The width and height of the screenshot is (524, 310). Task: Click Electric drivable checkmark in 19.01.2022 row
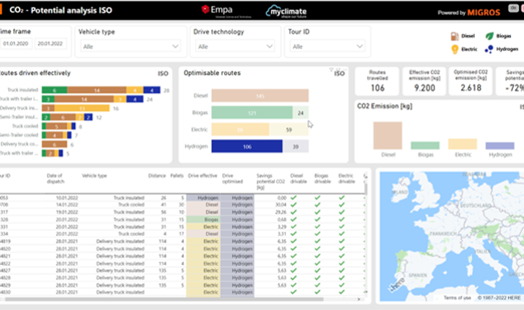pyautogui.click(x=342, y=212)
